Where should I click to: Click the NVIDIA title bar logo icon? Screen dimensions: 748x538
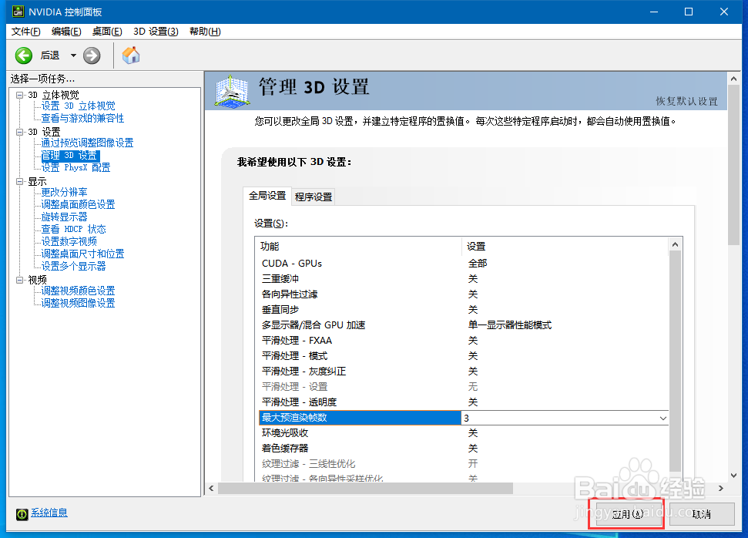tap(18, 12)
